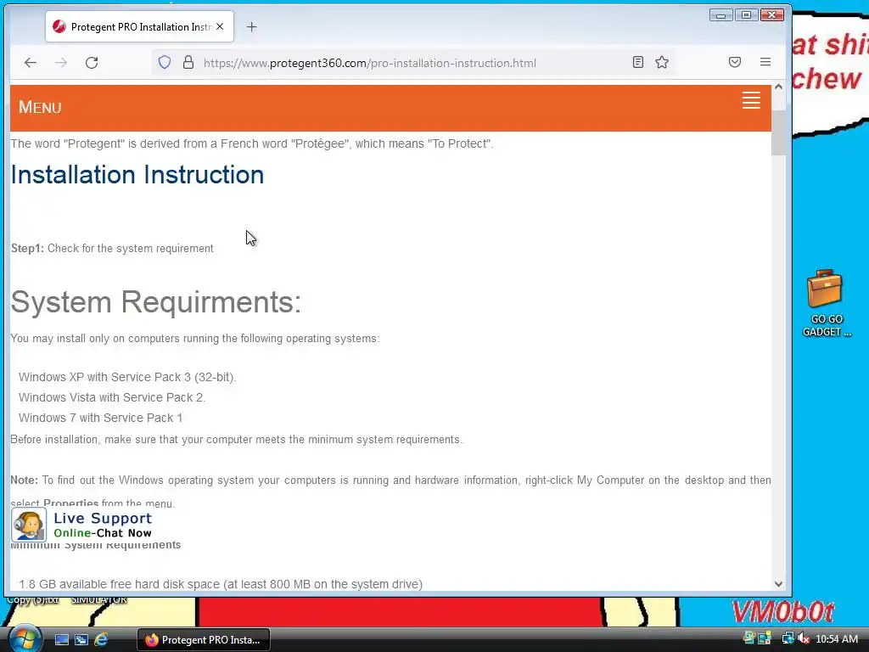869x652 pixels.
Task: Click text Windows 7 with Service Pack 1
Action: tap(100, 418)
